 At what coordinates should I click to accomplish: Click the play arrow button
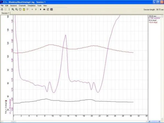click(x=41, y=10)
